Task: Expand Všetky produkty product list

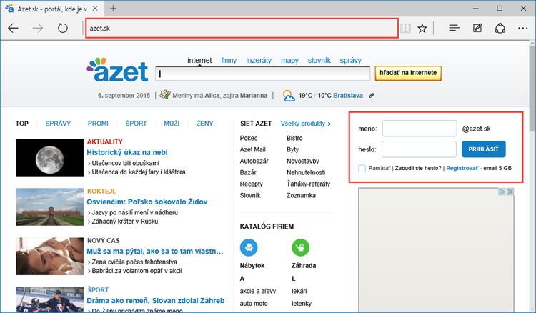Action: pos(306,124)
